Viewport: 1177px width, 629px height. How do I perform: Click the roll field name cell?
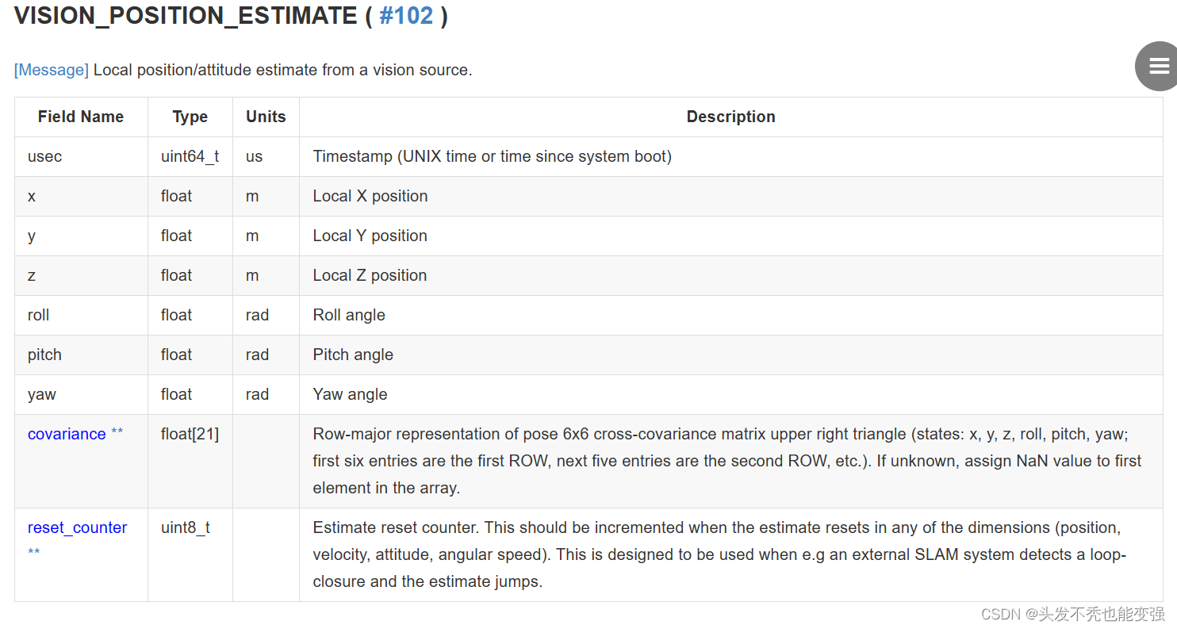[81, 315]
